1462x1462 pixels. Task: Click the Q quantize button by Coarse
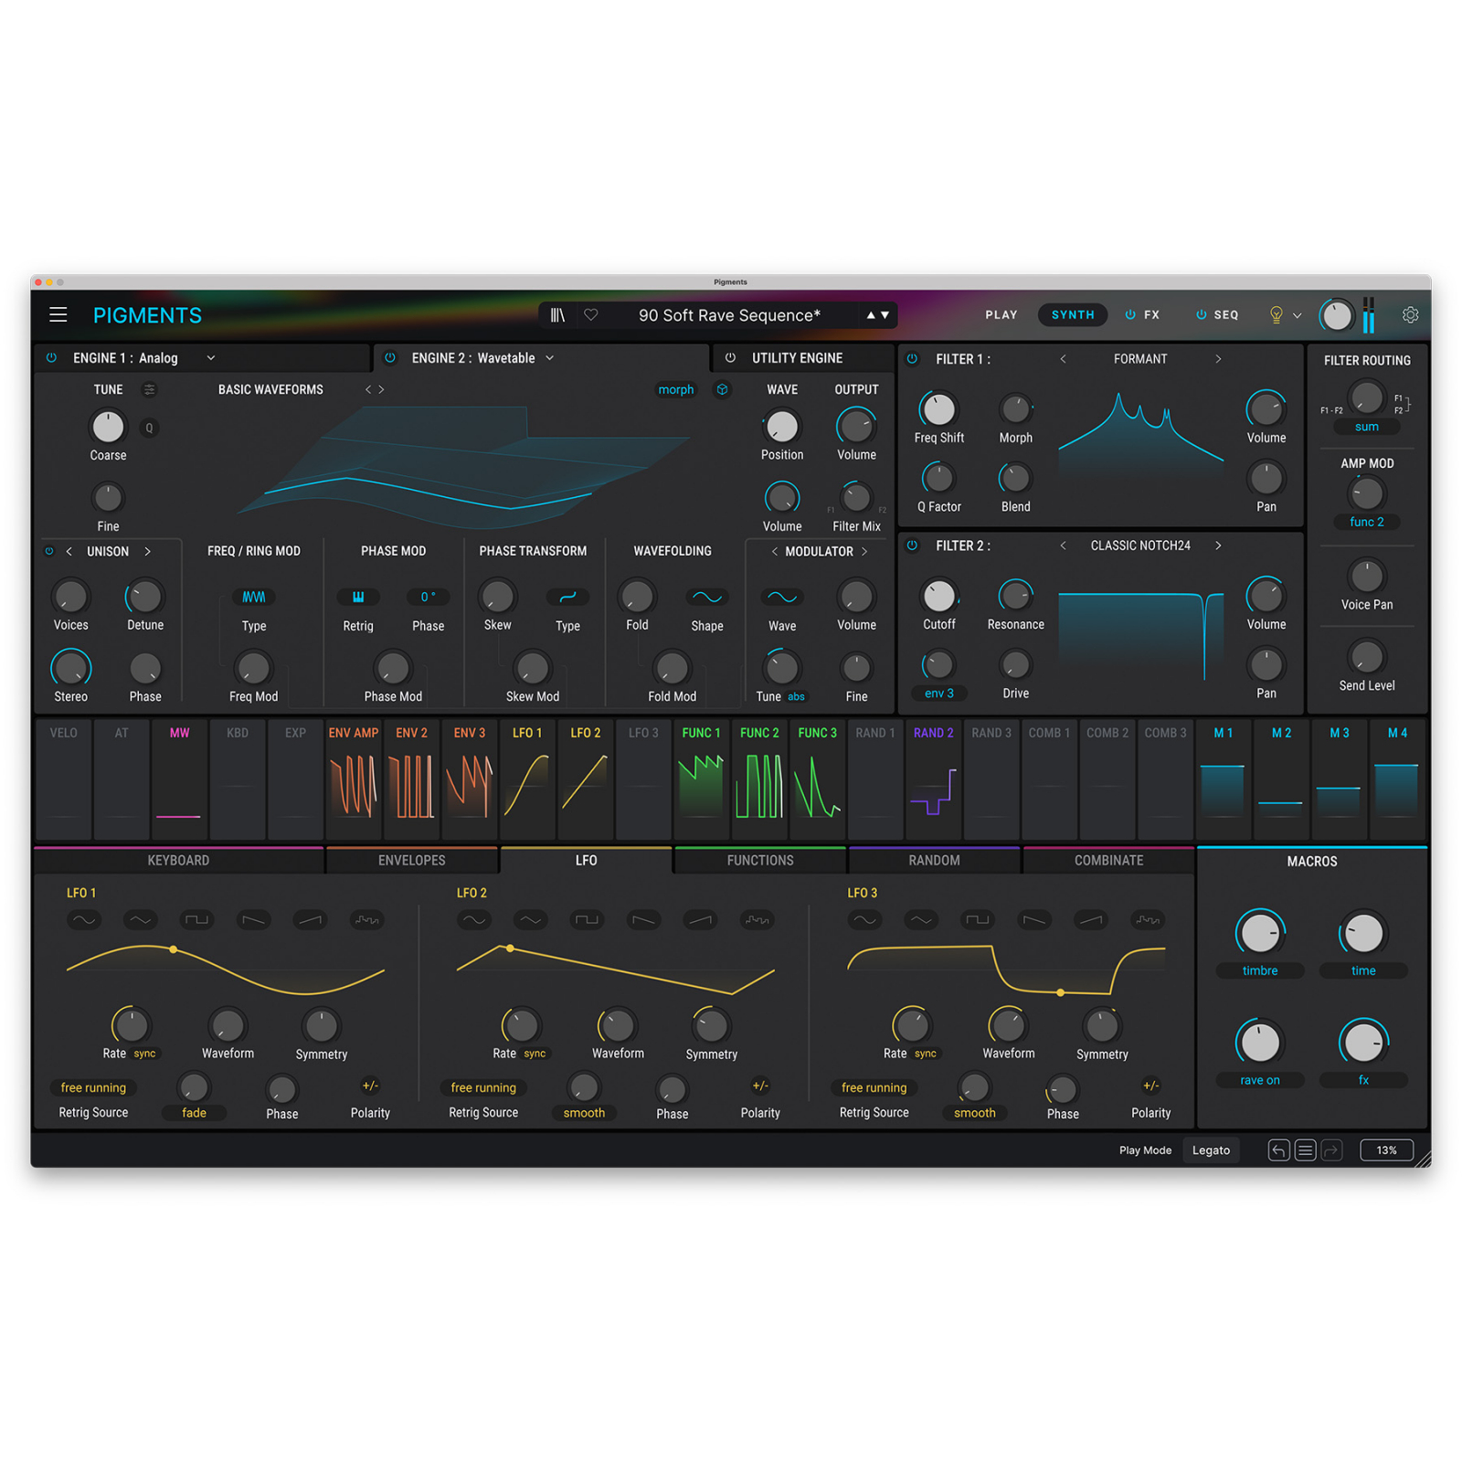(x=149, y=428)
